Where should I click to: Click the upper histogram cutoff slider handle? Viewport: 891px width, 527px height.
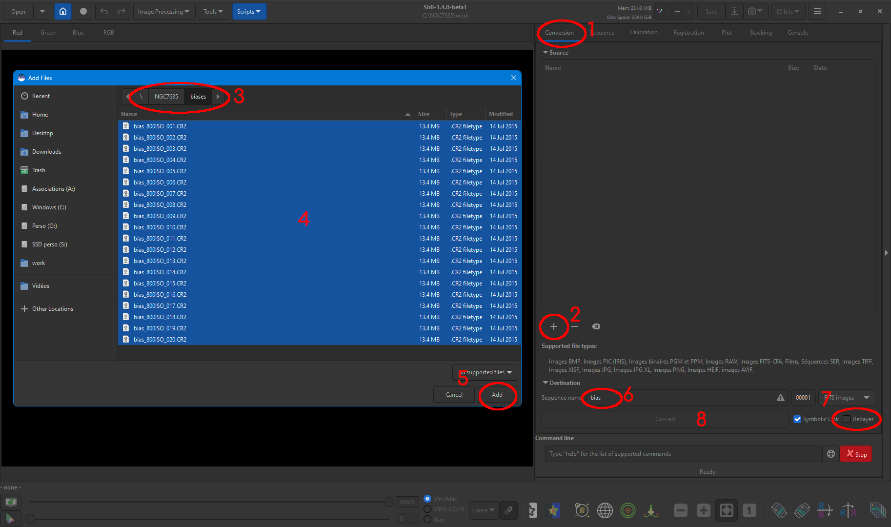[389, 502]
